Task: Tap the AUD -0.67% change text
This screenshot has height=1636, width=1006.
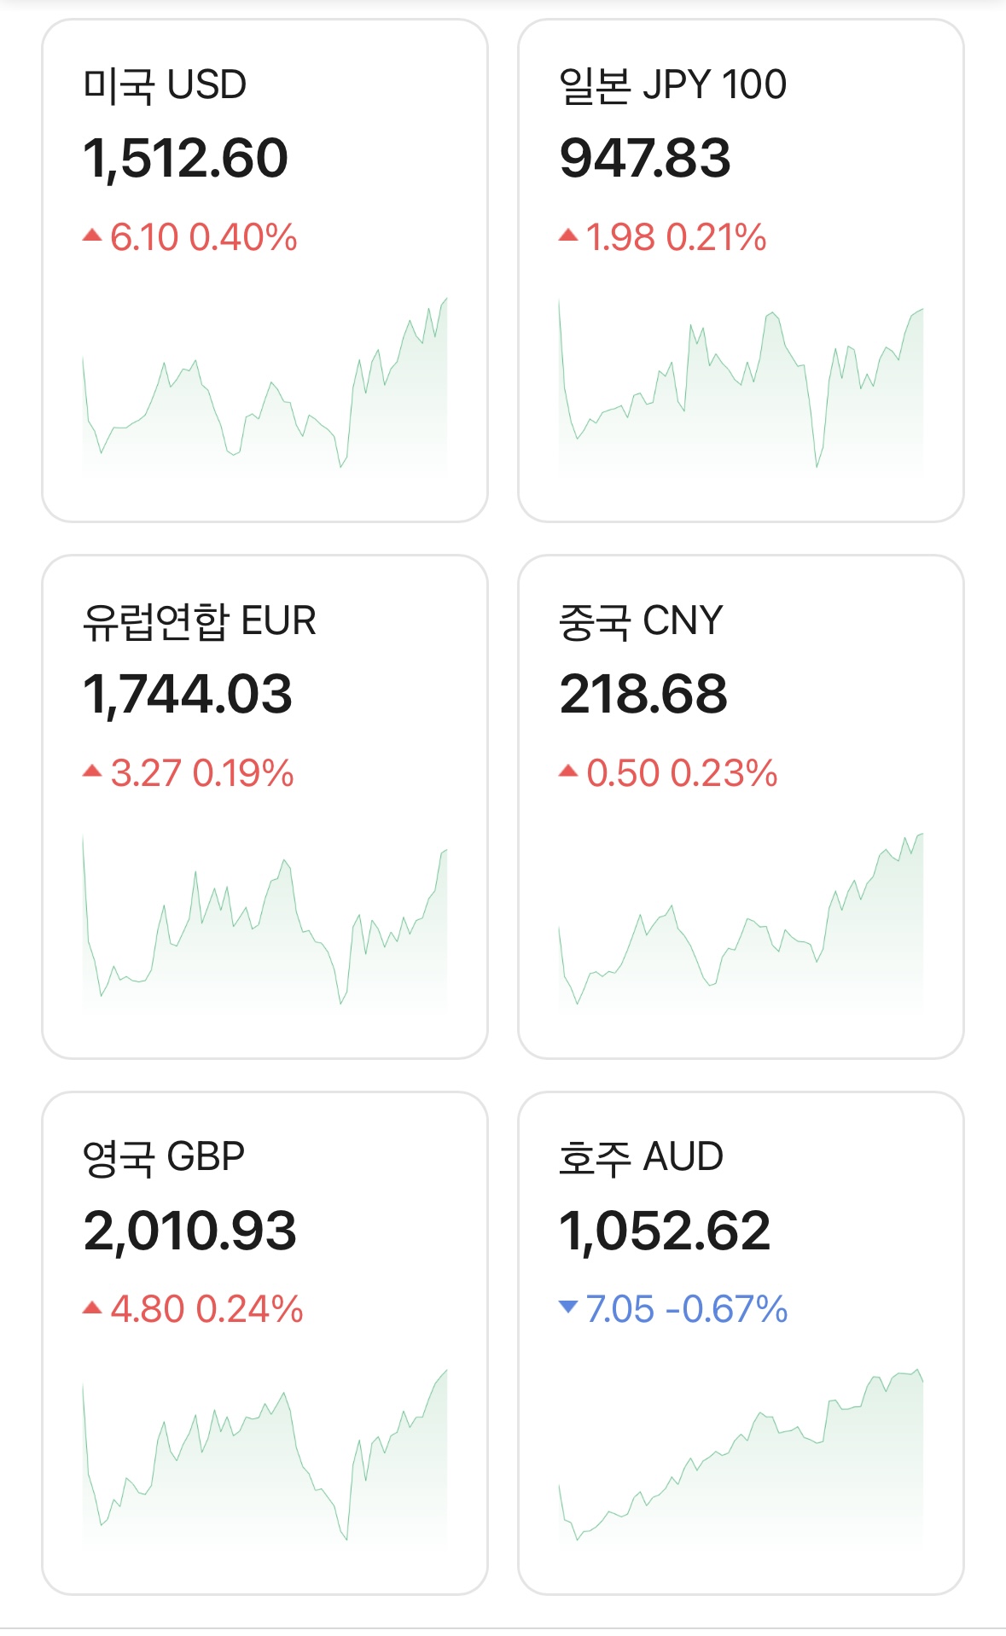Action: 726,1309
